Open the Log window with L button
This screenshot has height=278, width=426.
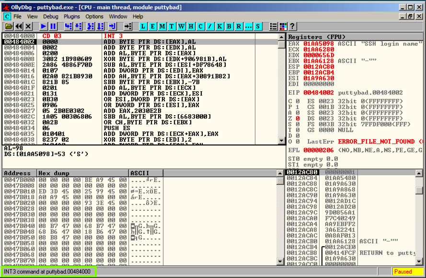(143, 26)
